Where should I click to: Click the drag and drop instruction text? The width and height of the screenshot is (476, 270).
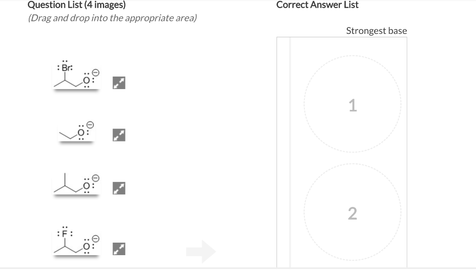(x=112, y=19)
